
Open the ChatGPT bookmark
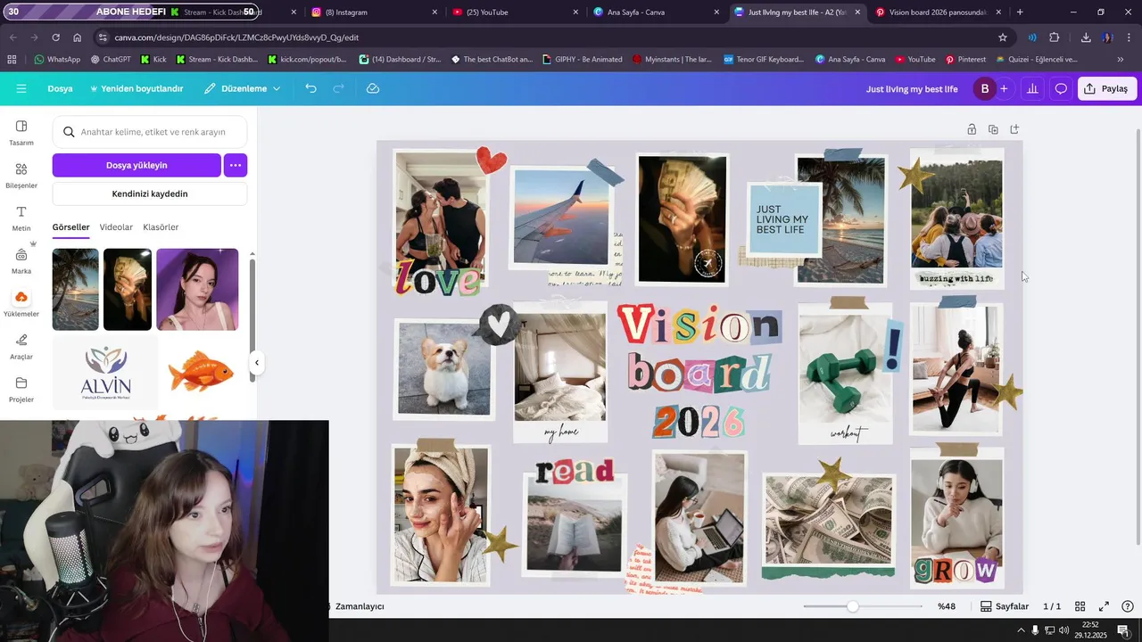click(111, 60)
